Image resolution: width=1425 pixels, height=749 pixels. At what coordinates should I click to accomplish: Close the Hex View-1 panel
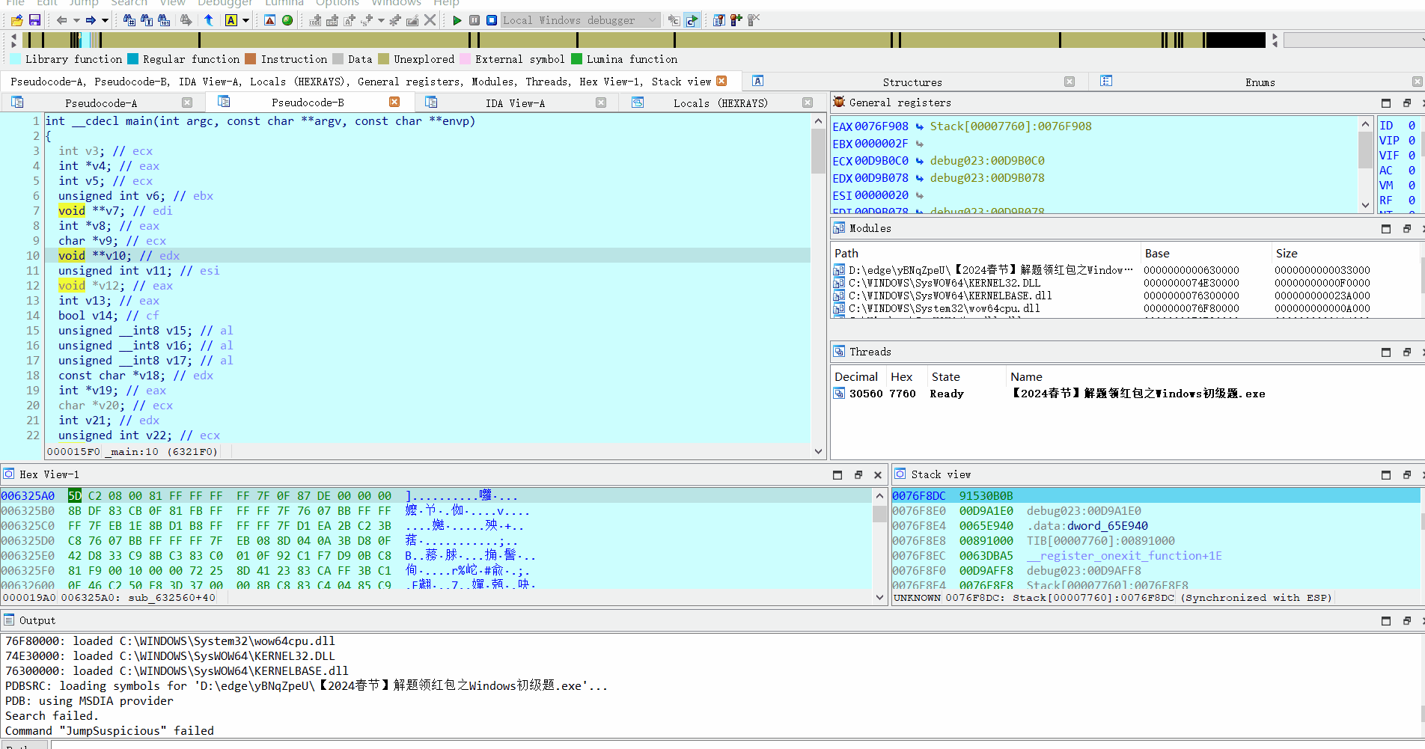(x=878, y=474)
